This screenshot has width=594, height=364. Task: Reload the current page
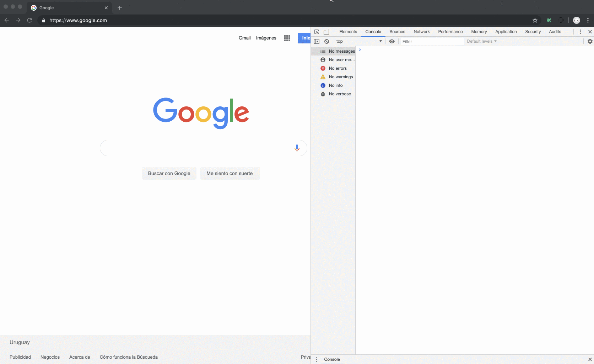(x=29, y=20)
